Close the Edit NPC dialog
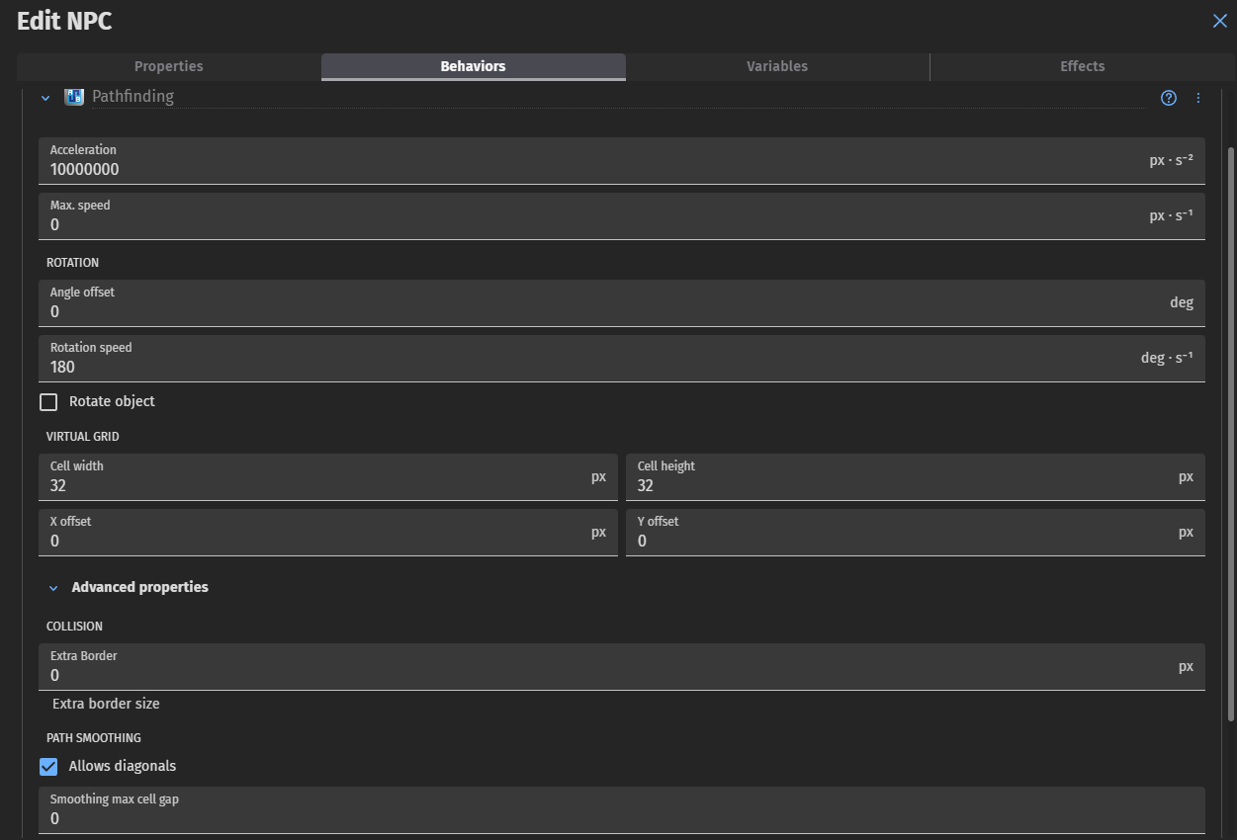Viewport: 1237px width, 840px height. (1220, 21)
